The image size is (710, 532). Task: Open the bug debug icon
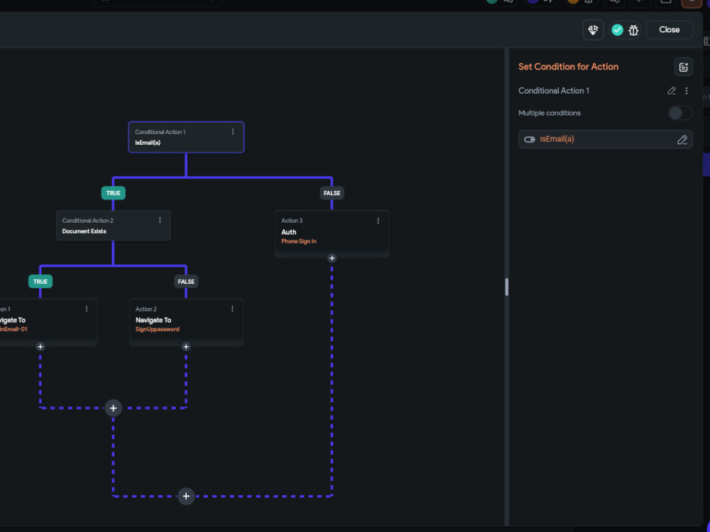633,30
